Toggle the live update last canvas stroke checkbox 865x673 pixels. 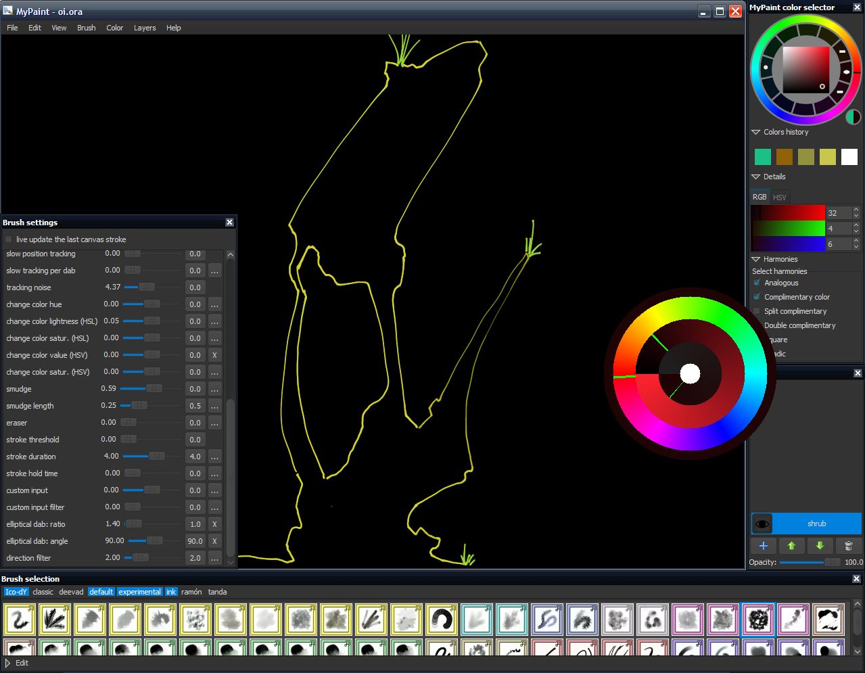9,239
